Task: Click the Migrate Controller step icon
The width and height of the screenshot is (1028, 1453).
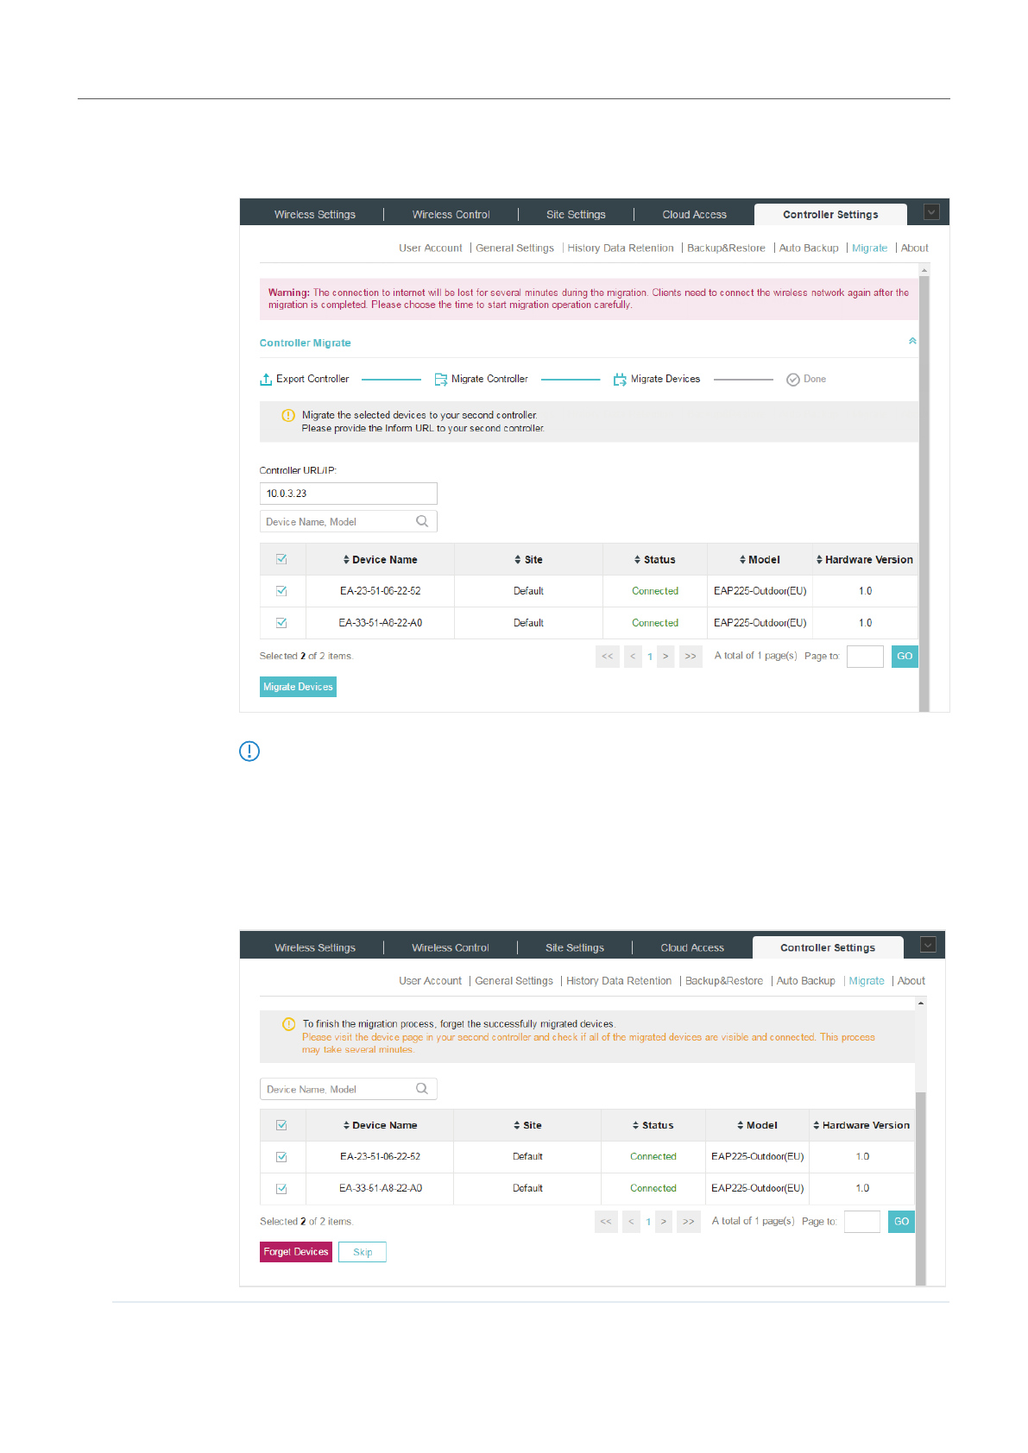Action: (440, 380)
